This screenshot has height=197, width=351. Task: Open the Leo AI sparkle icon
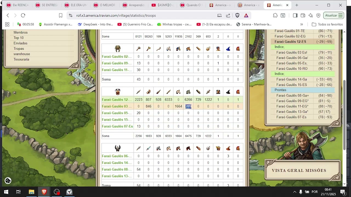pos(310,16)
